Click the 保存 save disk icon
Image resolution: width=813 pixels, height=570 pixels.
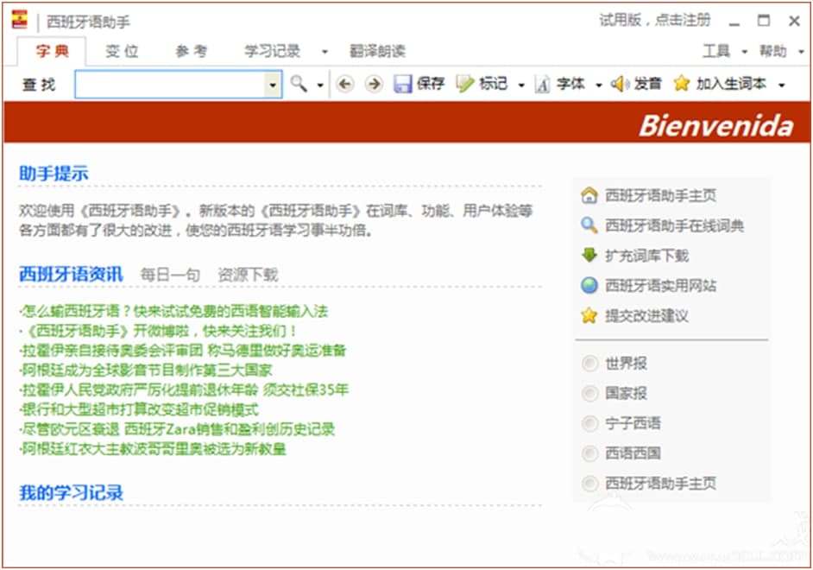click(402, 84)
